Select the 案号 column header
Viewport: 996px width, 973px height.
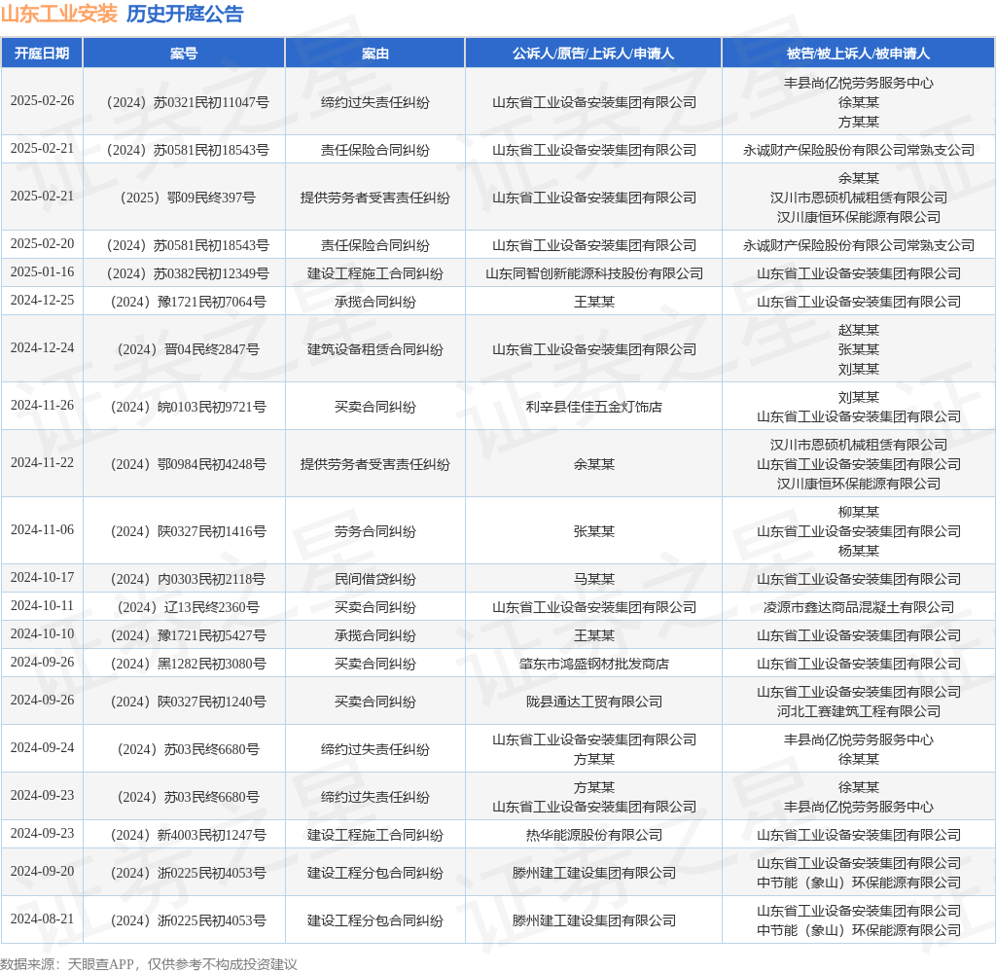pyautogui.click(x=184, y=54)
